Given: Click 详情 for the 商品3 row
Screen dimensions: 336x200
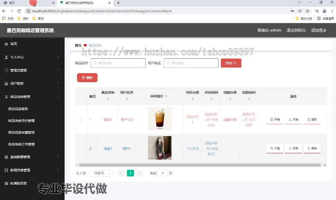Looking at the screenshot, I should click(x=275, y=120).
